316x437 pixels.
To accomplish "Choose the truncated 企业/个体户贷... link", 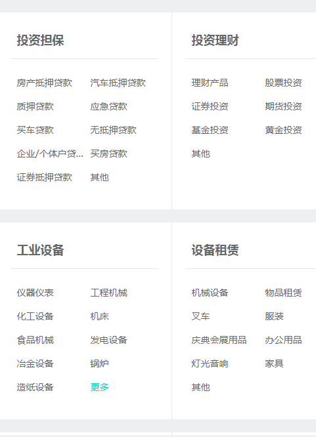I will (x=50, y=154).
